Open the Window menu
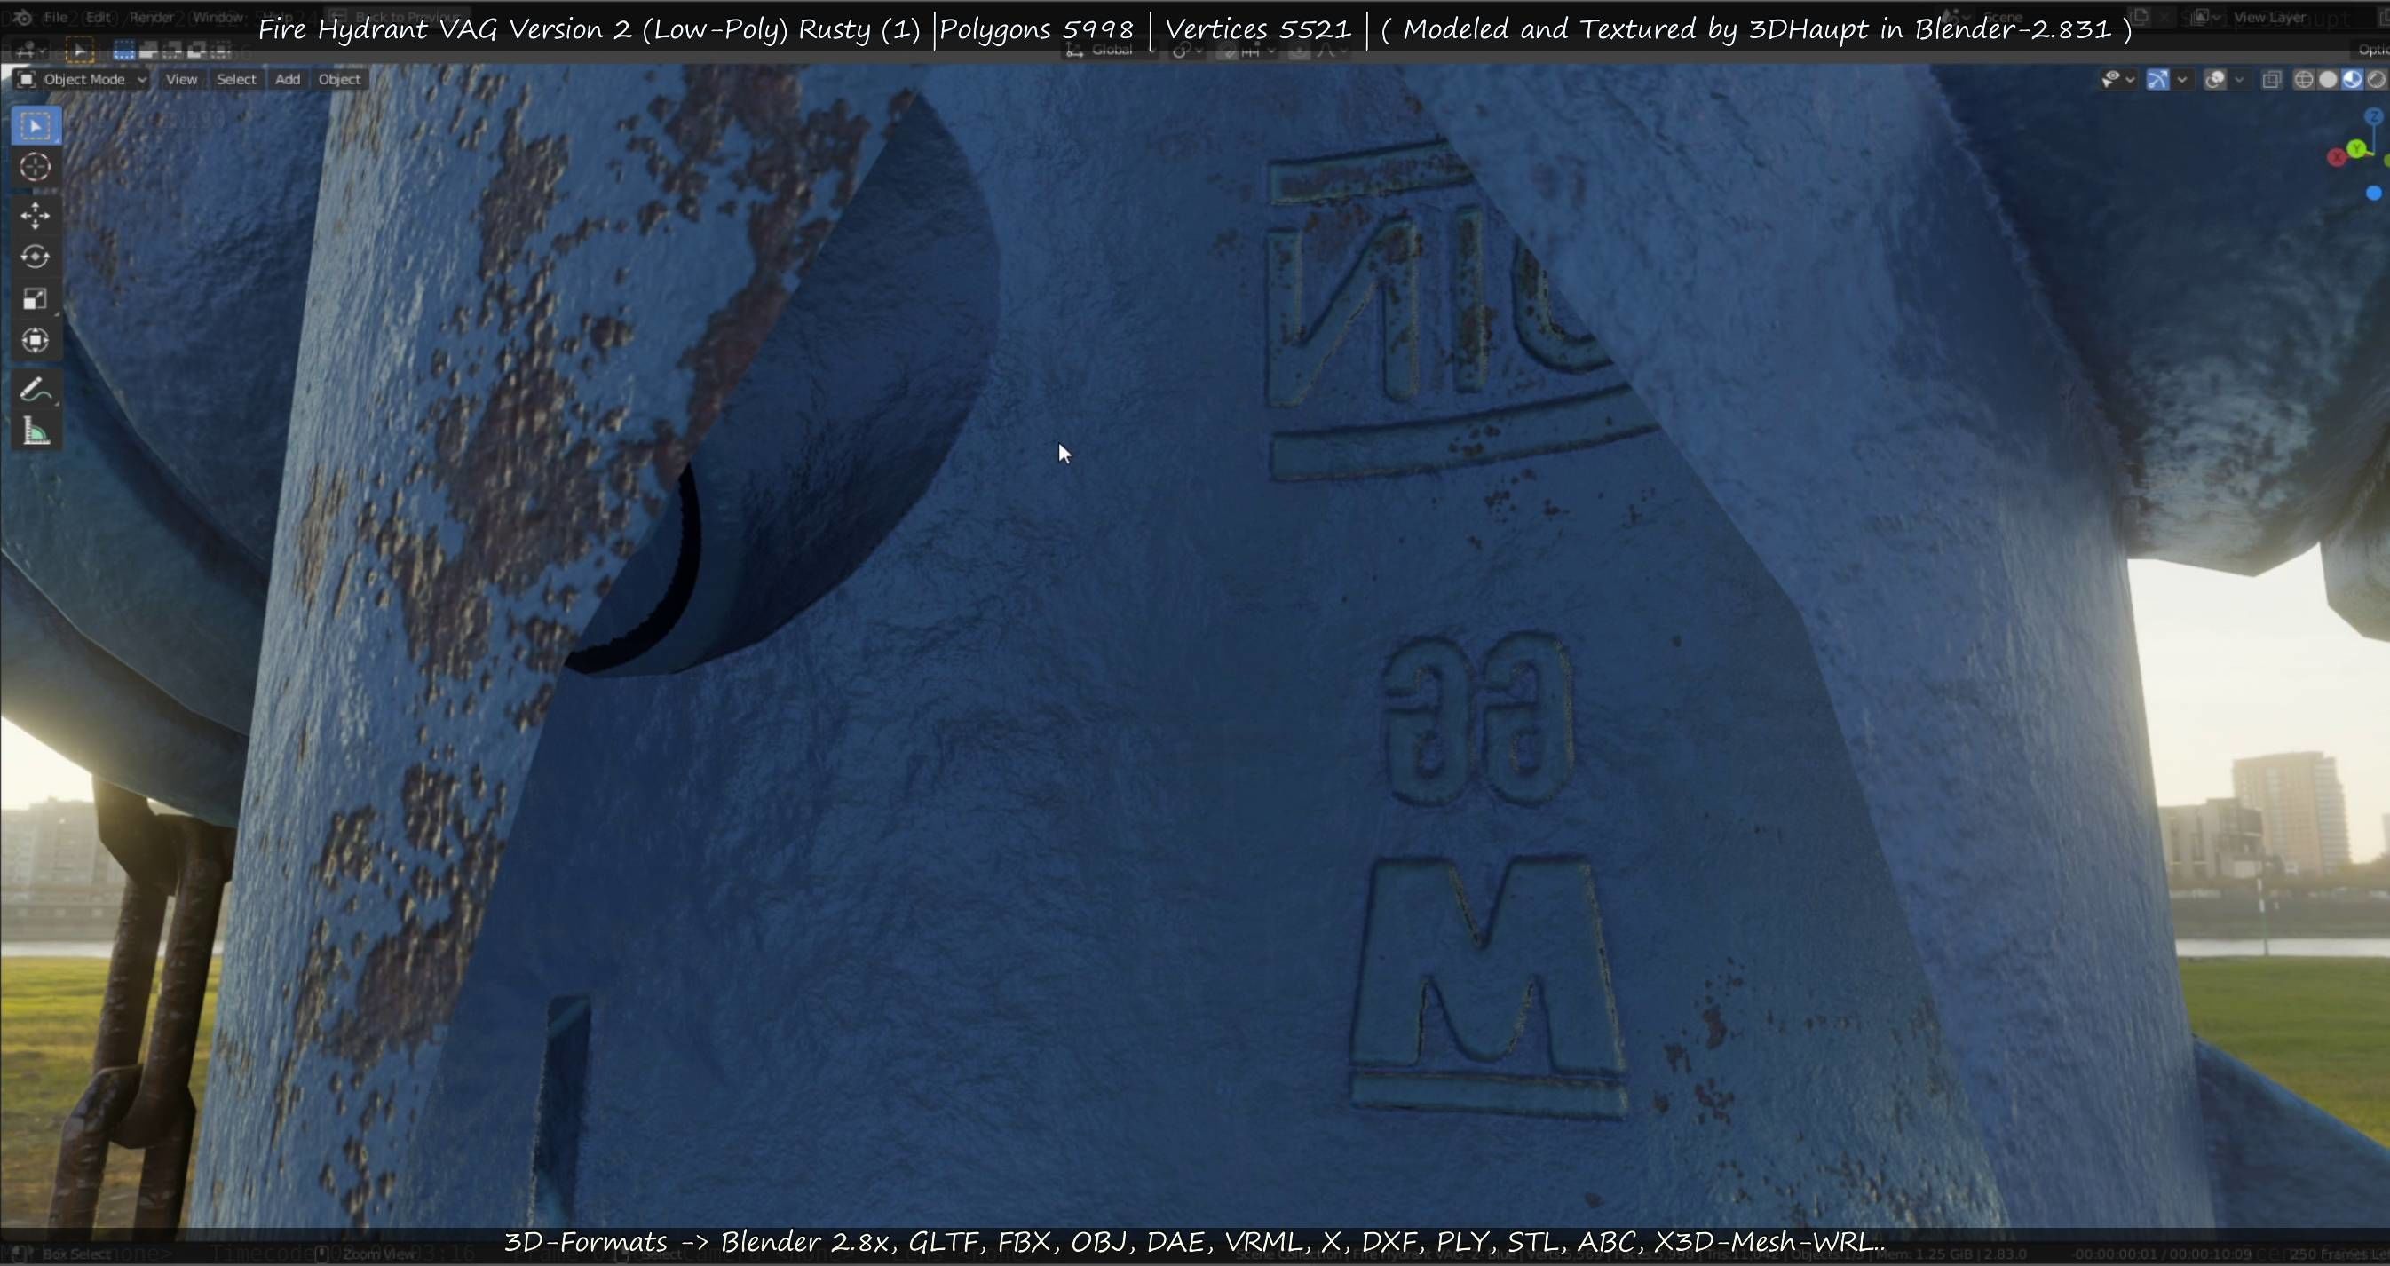The width and height of the screenshot is (2390, 1266). pyautogui.click(x=218, y=17)
